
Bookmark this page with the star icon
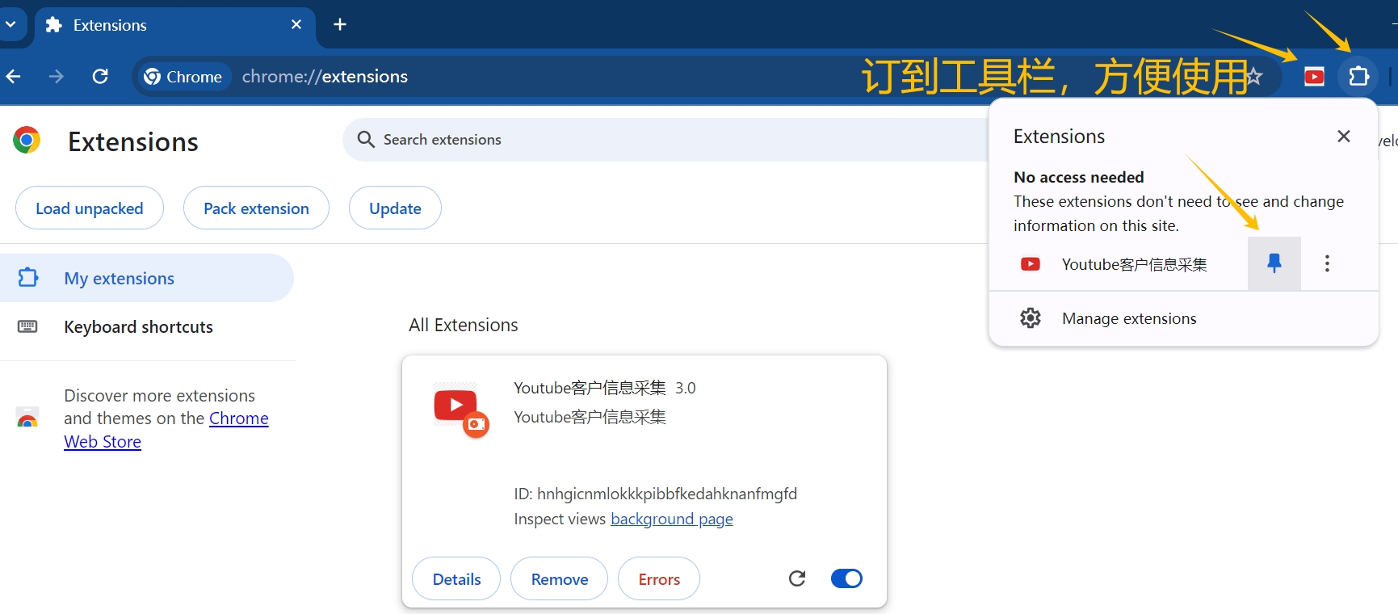click(1253, 77)
